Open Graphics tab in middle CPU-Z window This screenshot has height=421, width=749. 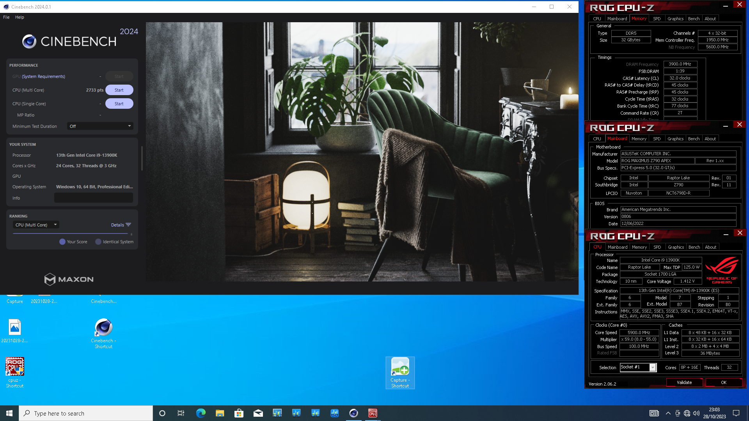[675, 139]
